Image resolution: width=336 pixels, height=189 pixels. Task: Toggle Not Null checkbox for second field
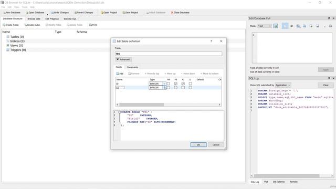(x=169, y=88)
